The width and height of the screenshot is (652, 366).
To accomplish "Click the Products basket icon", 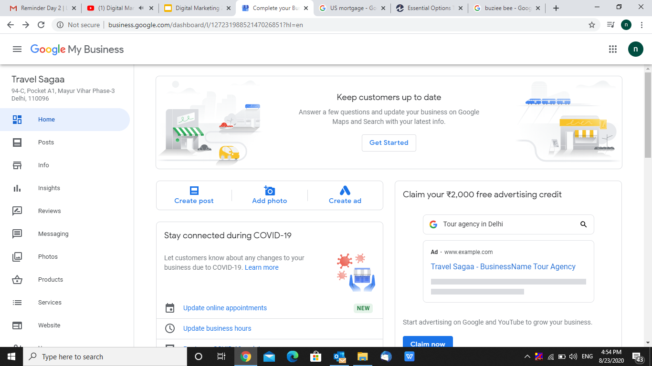I will point(17,280).
